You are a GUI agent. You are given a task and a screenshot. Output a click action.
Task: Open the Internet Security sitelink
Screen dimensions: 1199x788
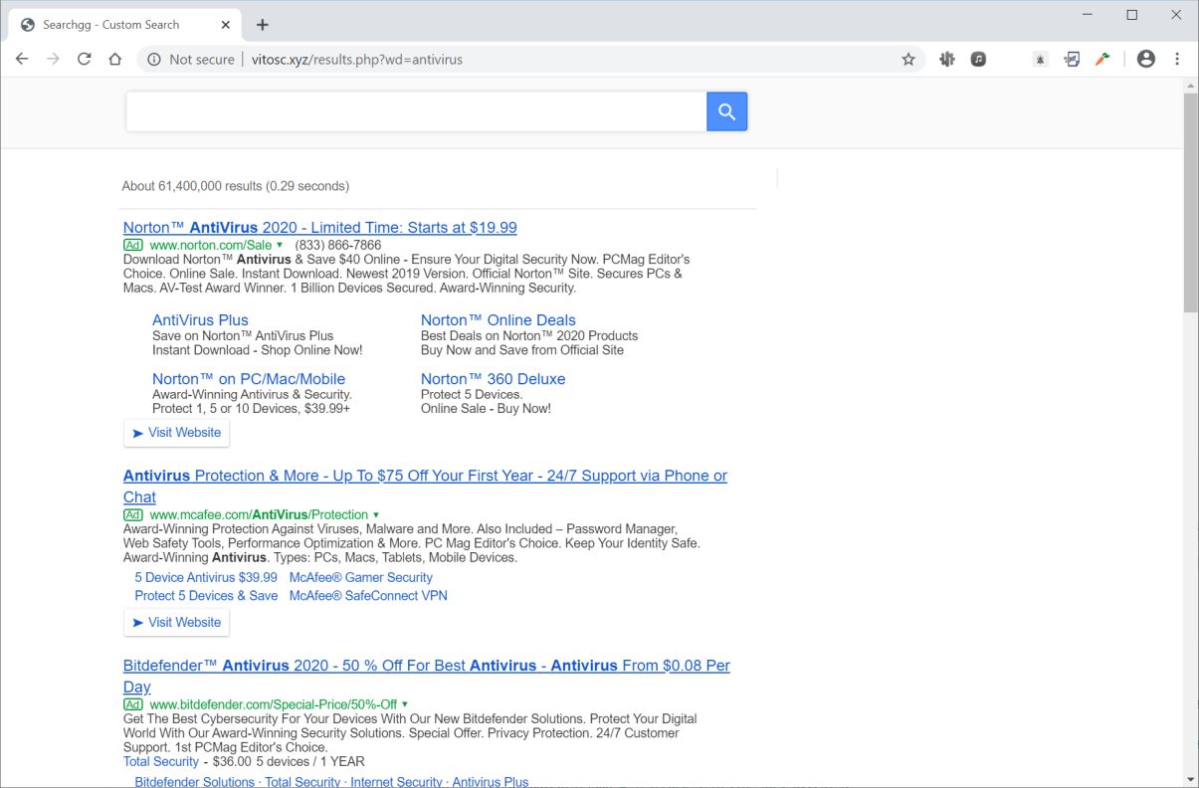click(x=395, y=782)
